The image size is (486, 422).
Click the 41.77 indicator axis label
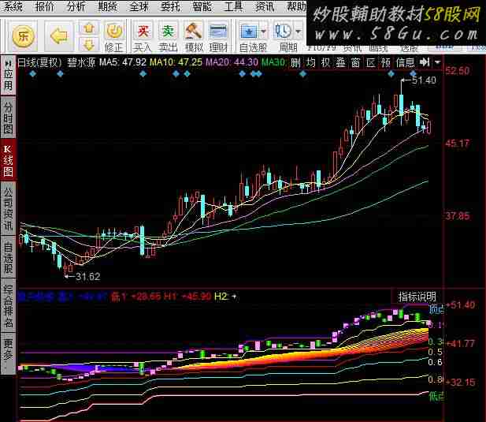click(x=461, y=343)
